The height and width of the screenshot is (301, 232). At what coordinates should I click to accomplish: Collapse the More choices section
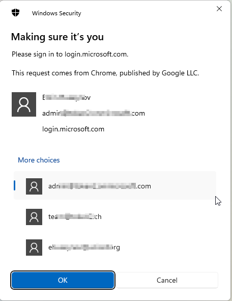pyautogui.click(x=39, y=160)
